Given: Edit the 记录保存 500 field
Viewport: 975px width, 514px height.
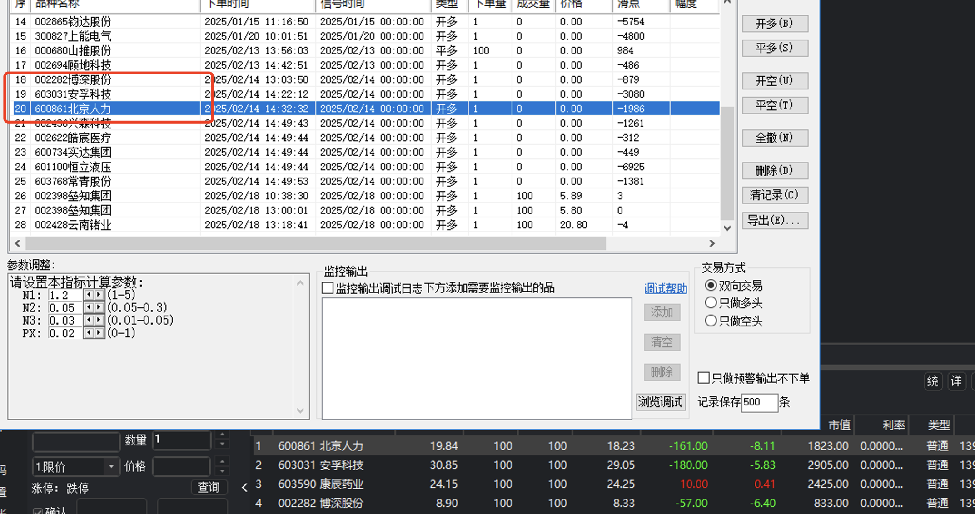Looking at the screenshot, I should (x=759, y=402).
